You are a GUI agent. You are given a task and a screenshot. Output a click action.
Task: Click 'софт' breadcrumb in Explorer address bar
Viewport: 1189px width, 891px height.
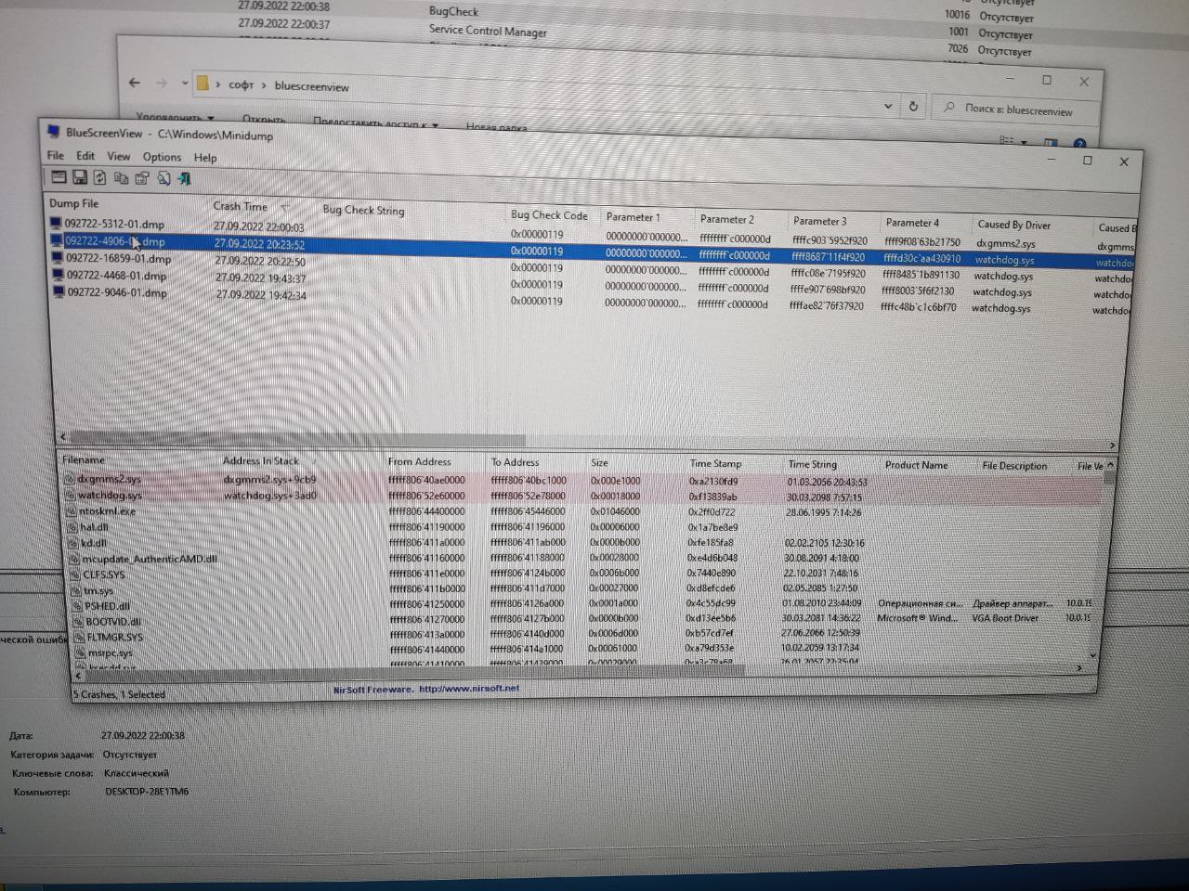[x=242, y=84]
